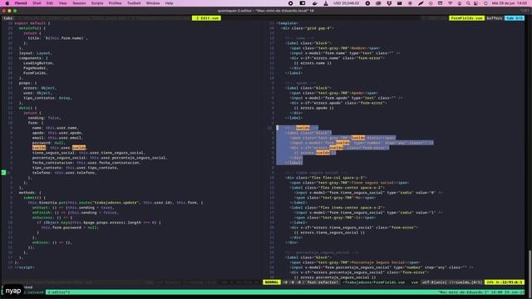
Task: Open the Apple menu
Action: 7,3
